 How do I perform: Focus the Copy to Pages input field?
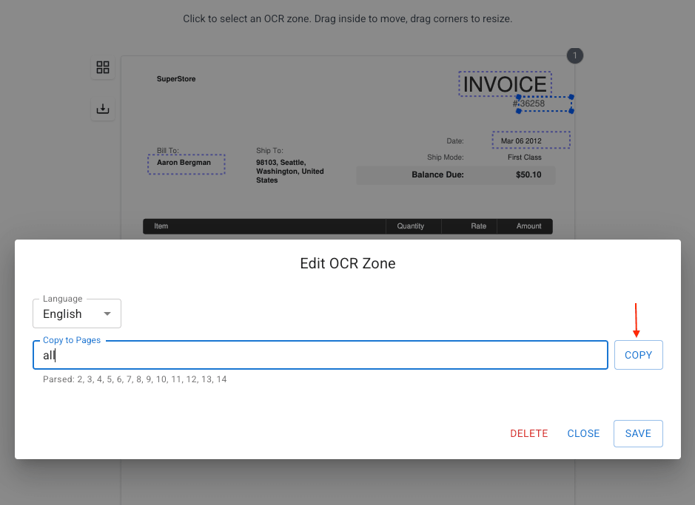(320, 355)
